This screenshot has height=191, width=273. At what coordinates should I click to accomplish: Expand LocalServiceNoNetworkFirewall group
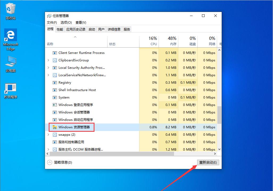48,75
